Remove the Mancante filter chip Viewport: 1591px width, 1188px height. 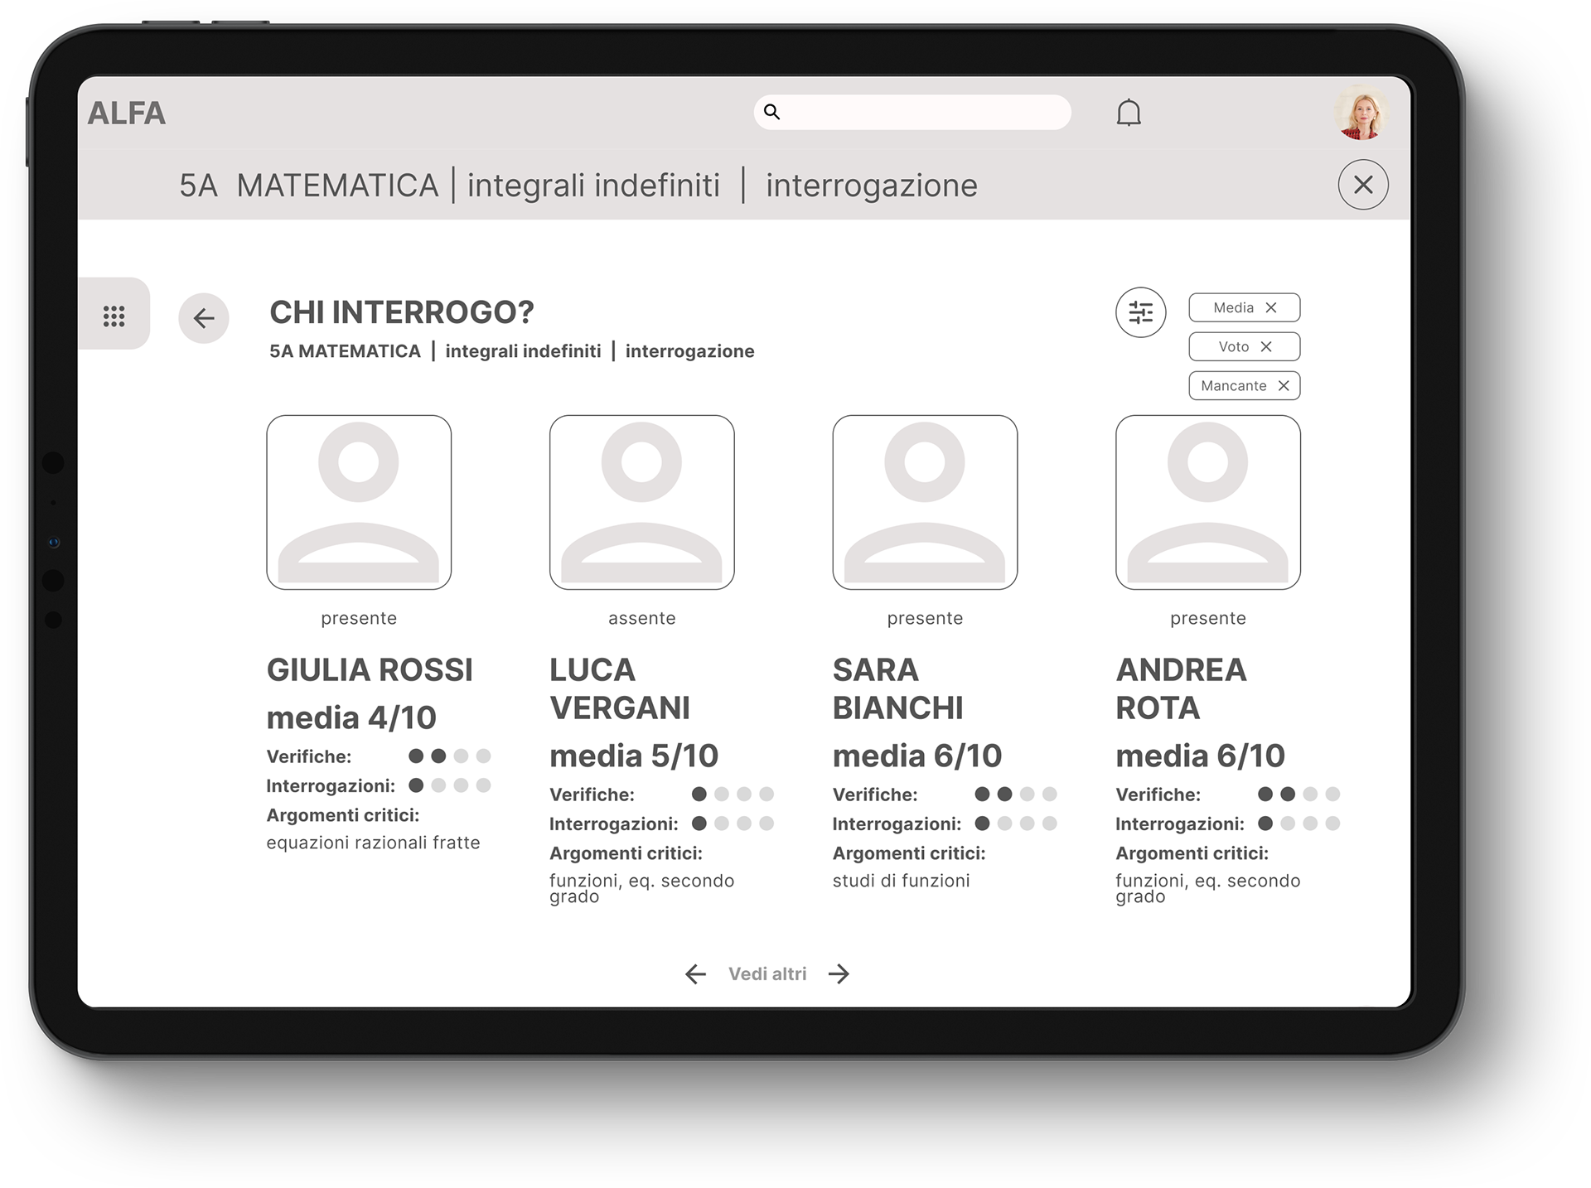[1284, 385]
